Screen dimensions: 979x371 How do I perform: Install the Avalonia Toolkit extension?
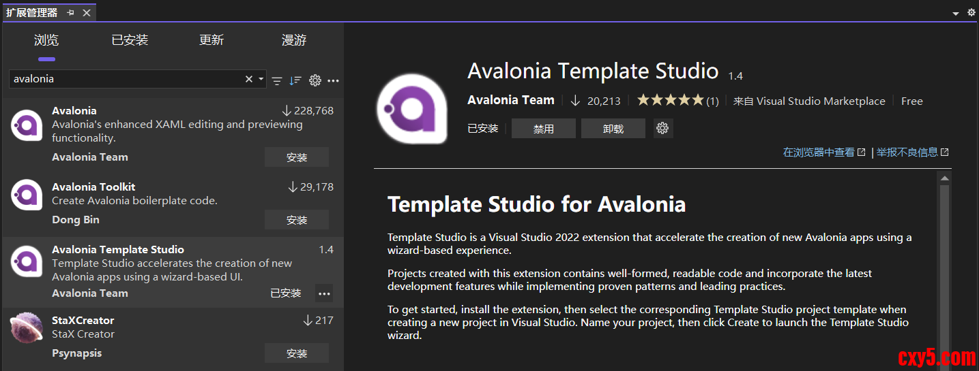[297, 220]
